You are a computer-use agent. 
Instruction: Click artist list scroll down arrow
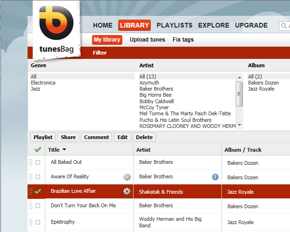pyautogui.click(x=240, y=125)
